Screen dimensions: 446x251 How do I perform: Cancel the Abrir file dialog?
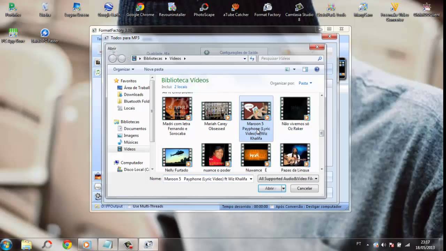[x=305, y=188]
